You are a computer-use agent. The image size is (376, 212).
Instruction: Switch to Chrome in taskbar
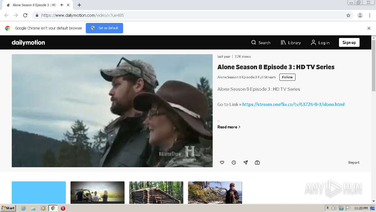(x=53, y=208)
